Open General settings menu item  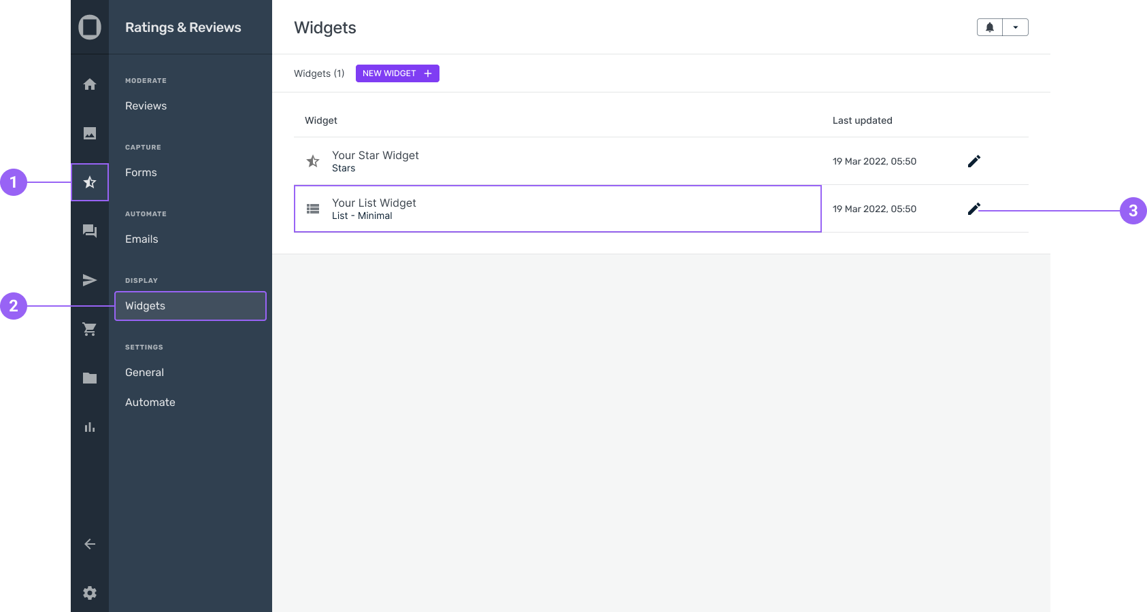coord(144,373)
